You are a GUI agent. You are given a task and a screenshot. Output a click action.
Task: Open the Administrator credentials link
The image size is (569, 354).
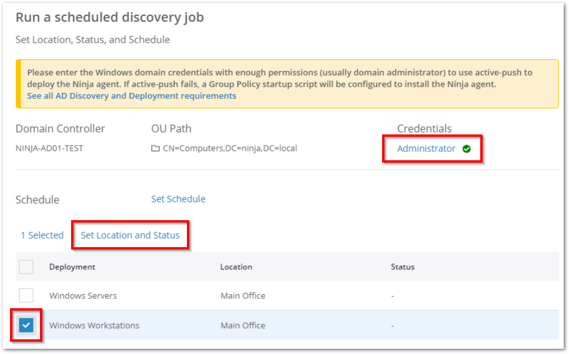click(426, 149)
